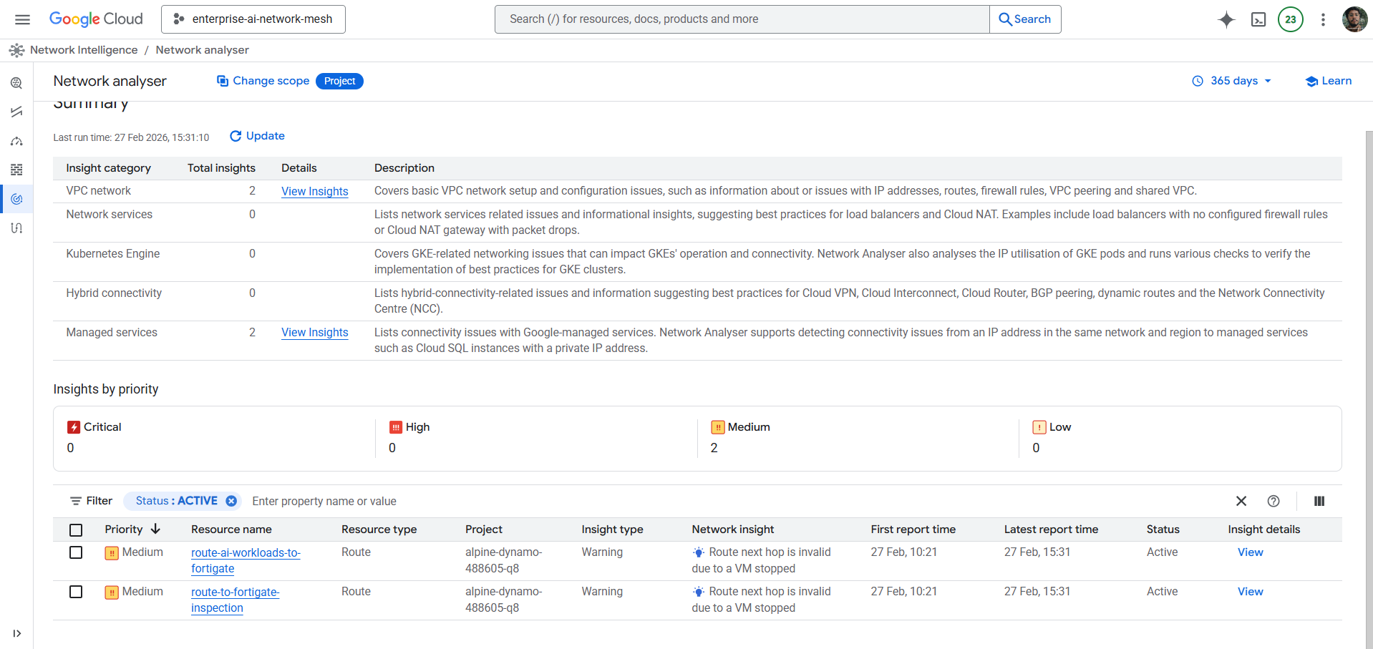Open column display options icon
The image size is (1373, 649).
(x=1319, y=501)
